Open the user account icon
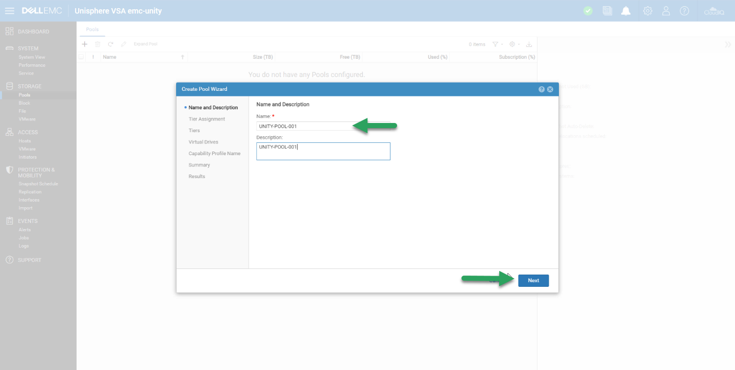 (x=666, y=11)
